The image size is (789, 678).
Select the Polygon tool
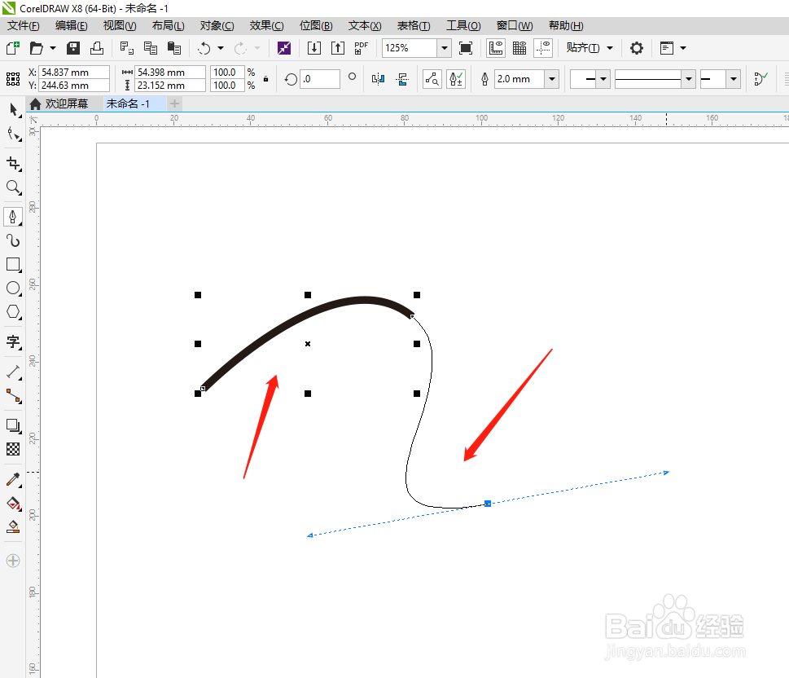coord(13,312)
